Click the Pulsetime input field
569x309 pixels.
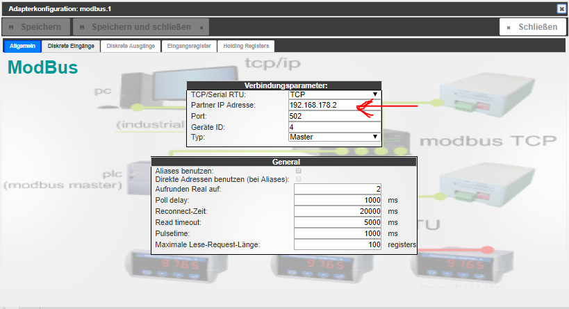338,233
